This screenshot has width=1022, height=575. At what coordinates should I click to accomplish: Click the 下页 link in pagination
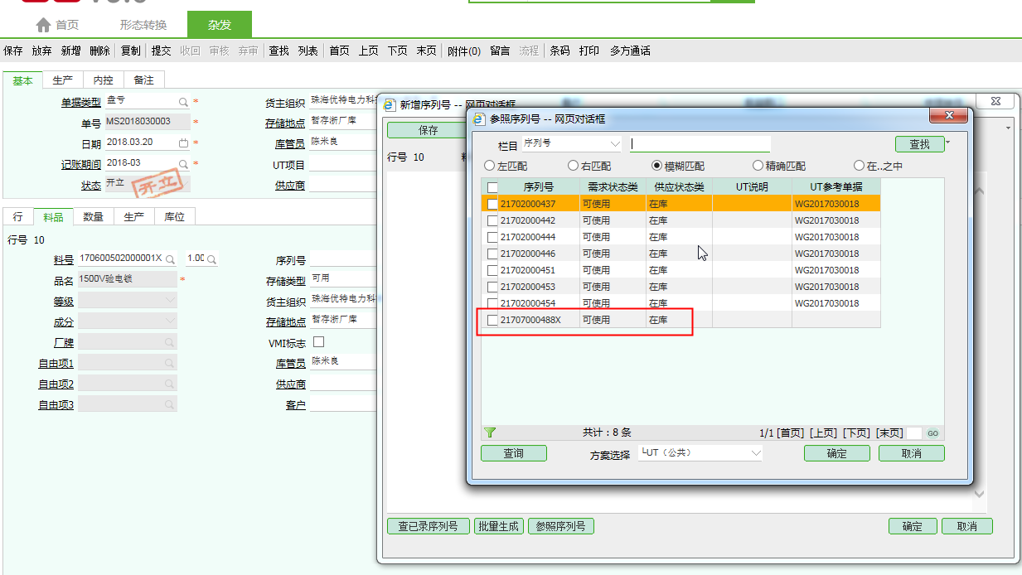pyautogui.click(x=856, y=433)
